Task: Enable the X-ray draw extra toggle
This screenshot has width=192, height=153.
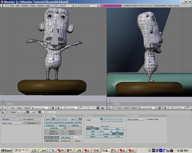Action: [117, 136]
